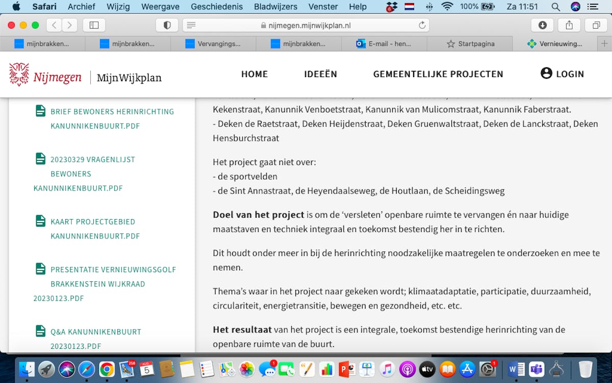Open a new tab with plus button

tap(604, 44)
